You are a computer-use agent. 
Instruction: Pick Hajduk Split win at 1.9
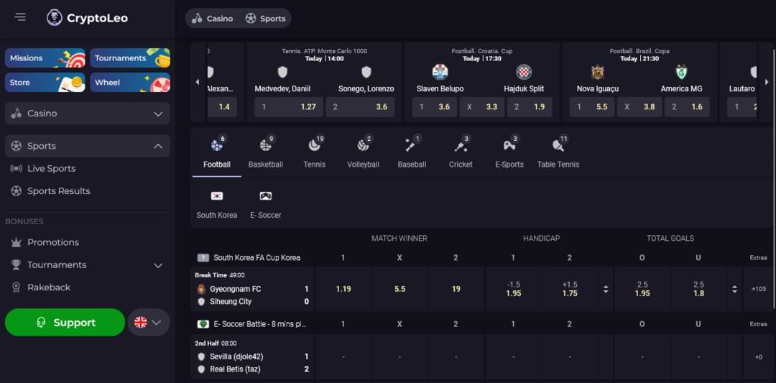pyautogui.click(x=530, y=107)
